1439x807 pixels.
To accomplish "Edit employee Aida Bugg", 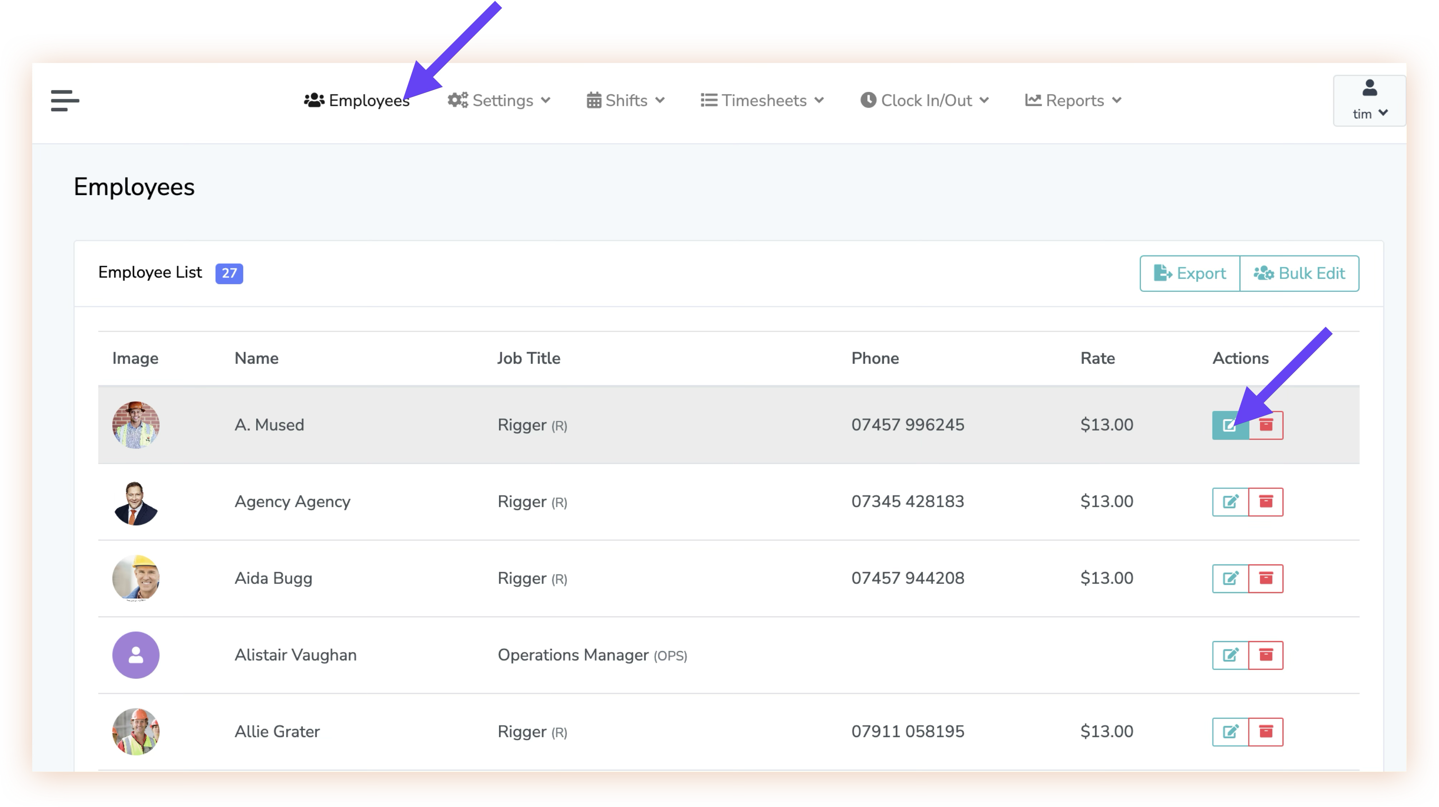I will click(1230, 579).
